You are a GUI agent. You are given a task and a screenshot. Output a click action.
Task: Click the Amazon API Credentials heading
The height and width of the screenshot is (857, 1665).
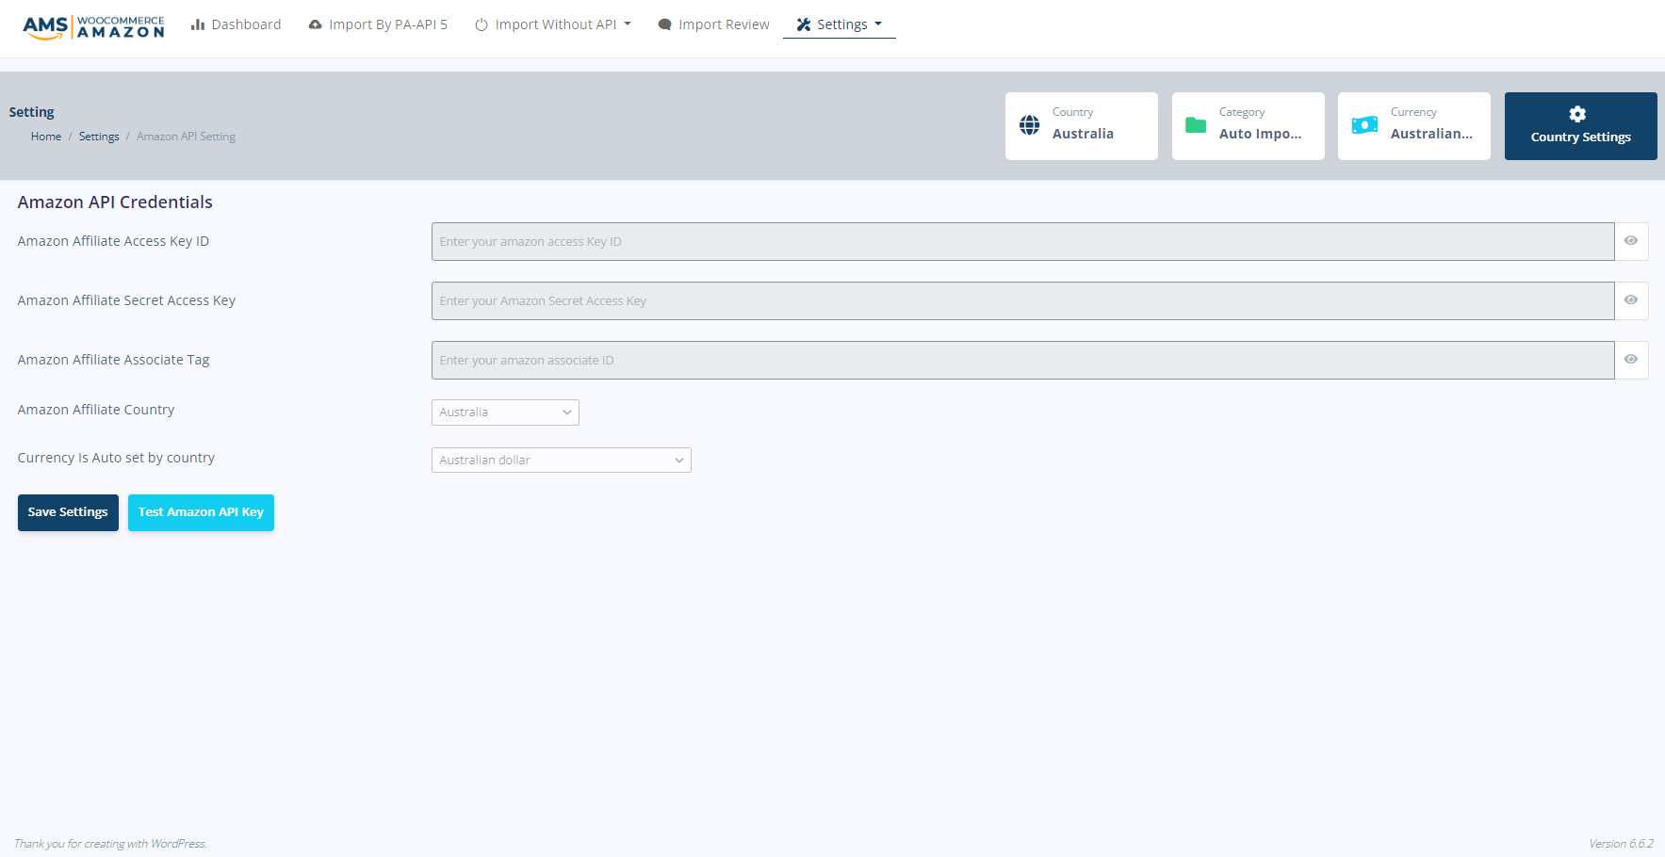click(115, 202)
